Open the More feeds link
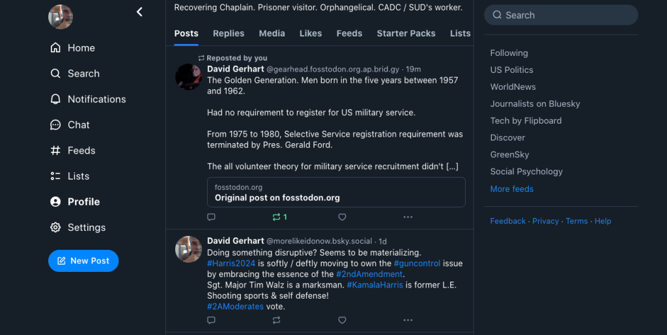The width and height of the screenshot is (667, 335). coord(512,189)
